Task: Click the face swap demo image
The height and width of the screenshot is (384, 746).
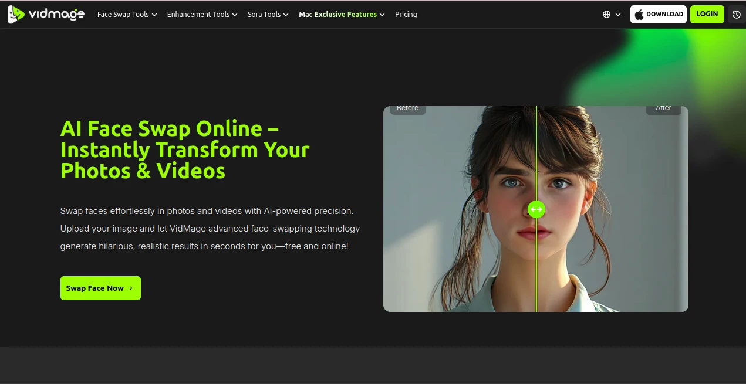Action: 536,209
